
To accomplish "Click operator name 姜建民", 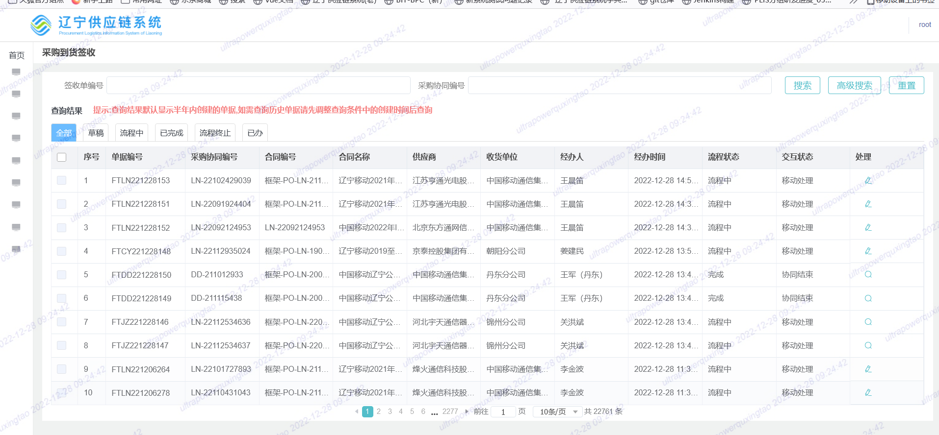I will pos(572,251).
